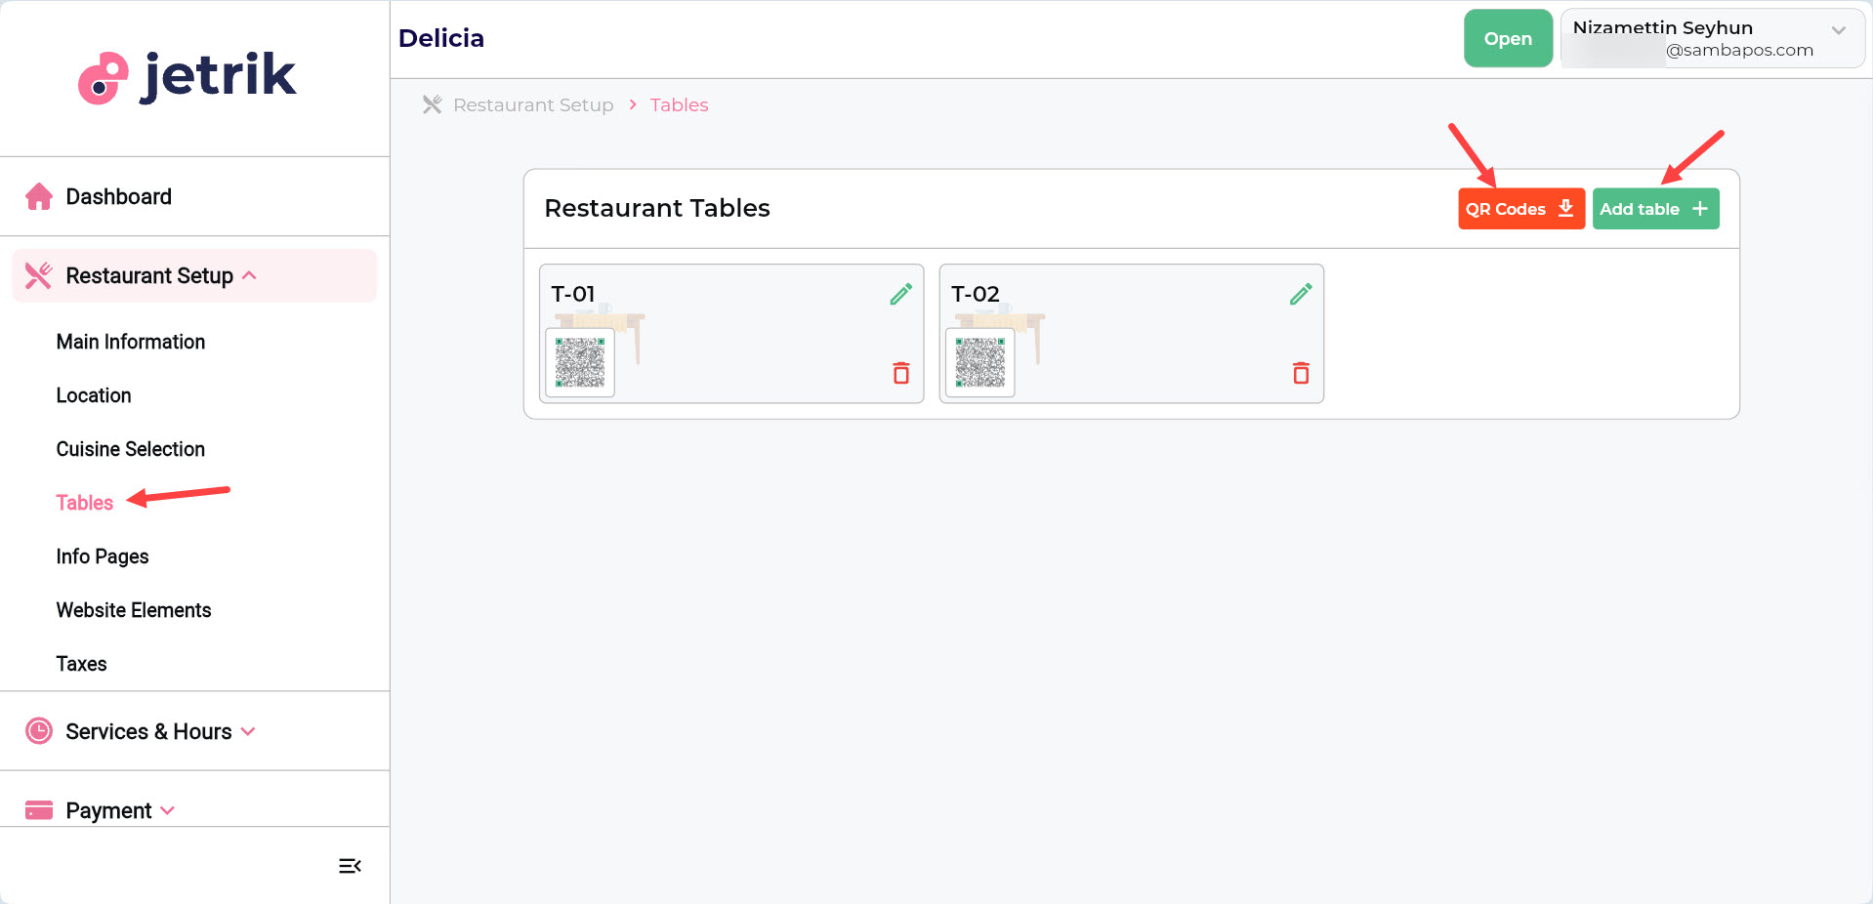The height and width of the screenshot is (904, 1873).
Task: Select the fork-and-knife Restaurant Setup icon
Action: coord(37,275)
